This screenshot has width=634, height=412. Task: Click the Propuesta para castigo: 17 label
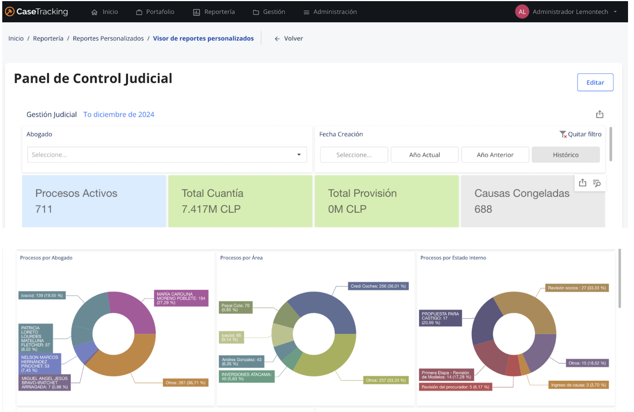(440, 318)
